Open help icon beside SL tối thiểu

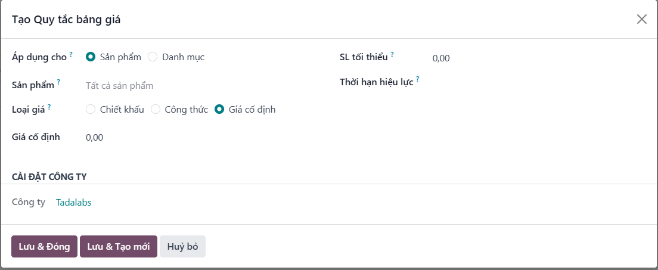[x=392, y=55]
